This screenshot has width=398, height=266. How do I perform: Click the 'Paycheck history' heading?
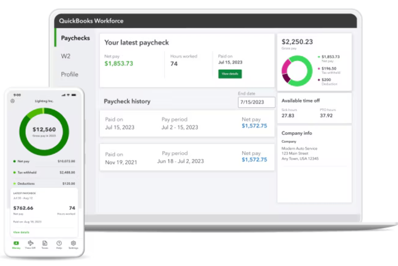tap(127, 101)
